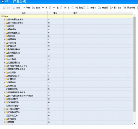The image size is (138, 129).
Task: Expand the 门禁系统 tree node
Action: point(5,79)
